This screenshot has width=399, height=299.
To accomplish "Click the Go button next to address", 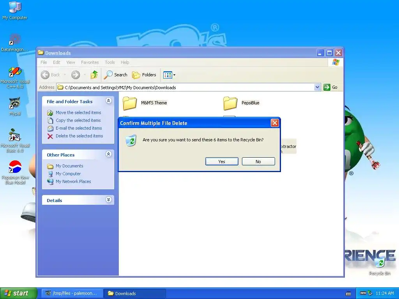I will click(x=330, y=87).
